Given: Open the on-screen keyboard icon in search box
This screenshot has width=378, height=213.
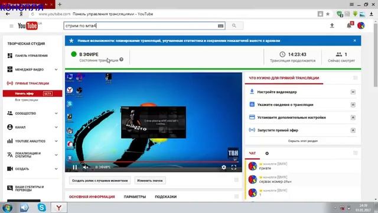Looking at the screenshot, I should pos(220,26).
